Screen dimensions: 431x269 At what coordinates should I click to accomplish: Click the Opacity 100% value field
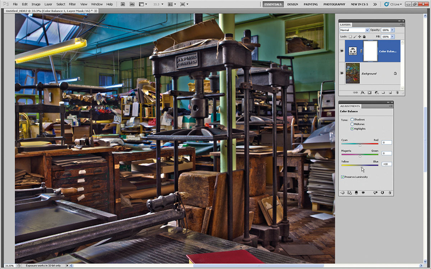point(386,30)
